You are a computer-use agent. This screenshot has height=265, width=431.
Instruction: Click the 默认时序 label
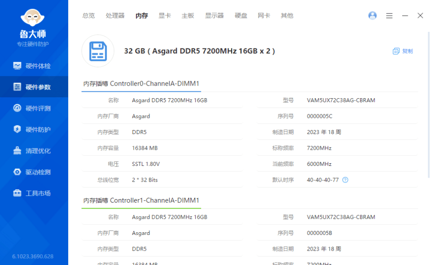point(283,180)
